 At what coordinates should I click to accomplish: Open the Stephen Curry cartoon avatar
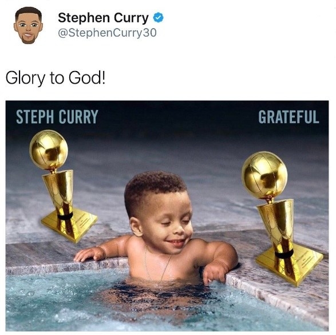point(28,26)
